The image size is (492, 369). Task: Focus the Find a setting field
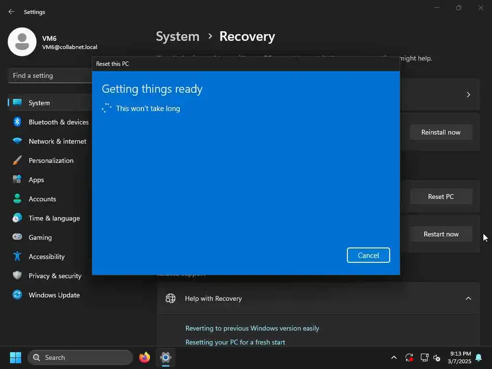tap(50, 75)
